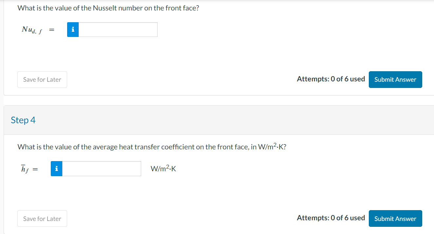The height and width of the screenshot is (234, 434).
Task: Click the W/m²·K unit label
Action: point(163,169)
